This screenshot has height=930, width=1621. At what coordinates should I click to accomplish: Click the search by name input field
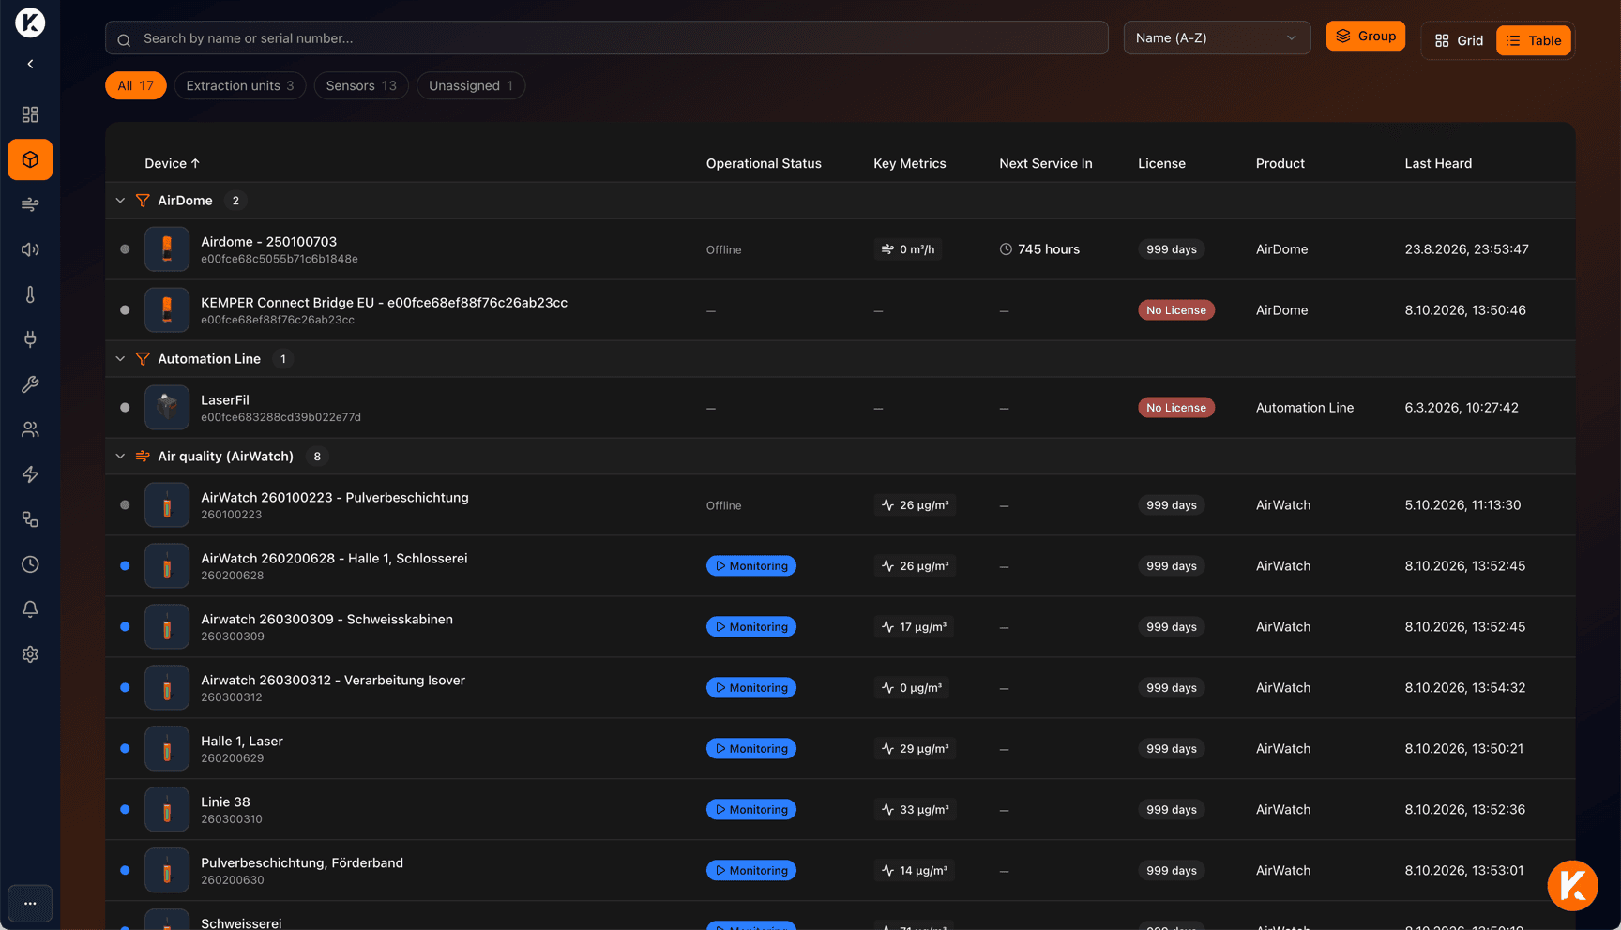(607, 38)
